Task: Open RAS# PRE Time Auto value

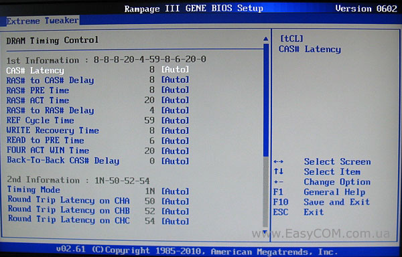Action: pyautogui.click(x=175, y=90)
